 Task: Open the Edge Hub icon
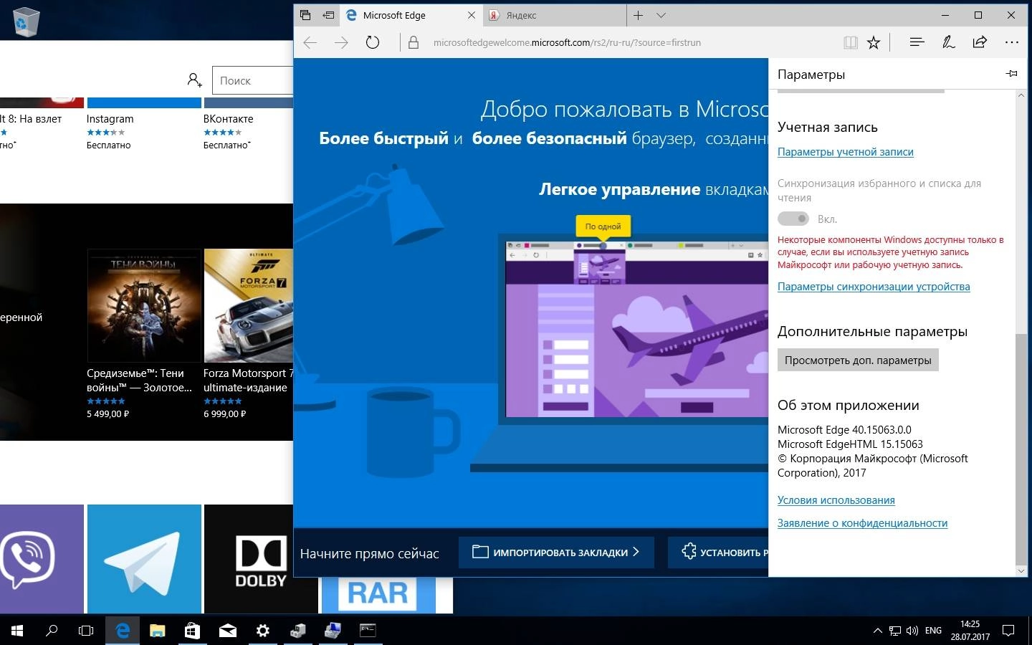917,42
